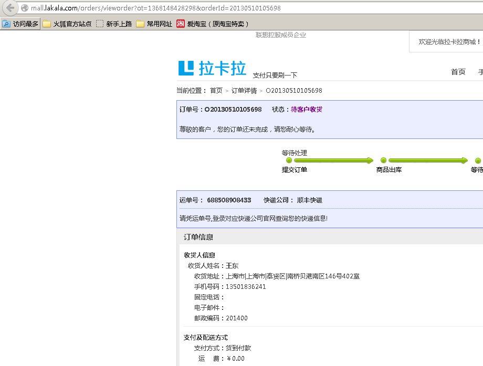Go to 首页 in the top navigation
The width and height of the screenshot is (483, 366).
[458, 72]
